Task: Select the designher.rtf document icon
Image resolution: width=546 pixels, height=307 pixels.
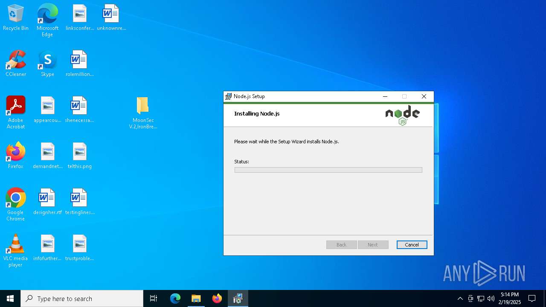Action: 47,202
